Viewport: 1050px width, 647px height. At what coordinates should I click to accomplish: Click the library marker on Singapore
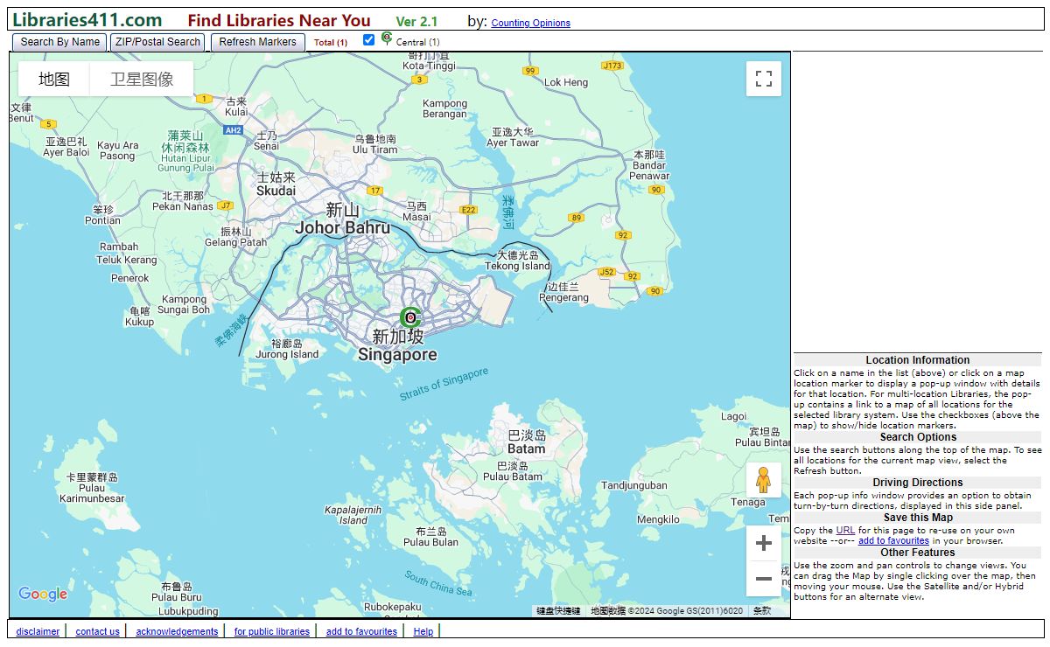coord(409,317)
